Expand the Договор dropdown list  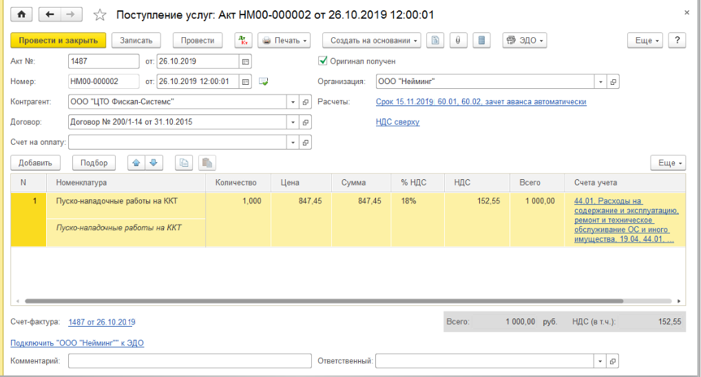293,122
